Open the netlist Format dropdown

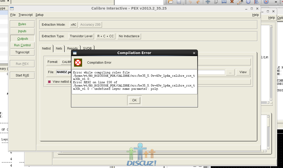pos(66,62)
